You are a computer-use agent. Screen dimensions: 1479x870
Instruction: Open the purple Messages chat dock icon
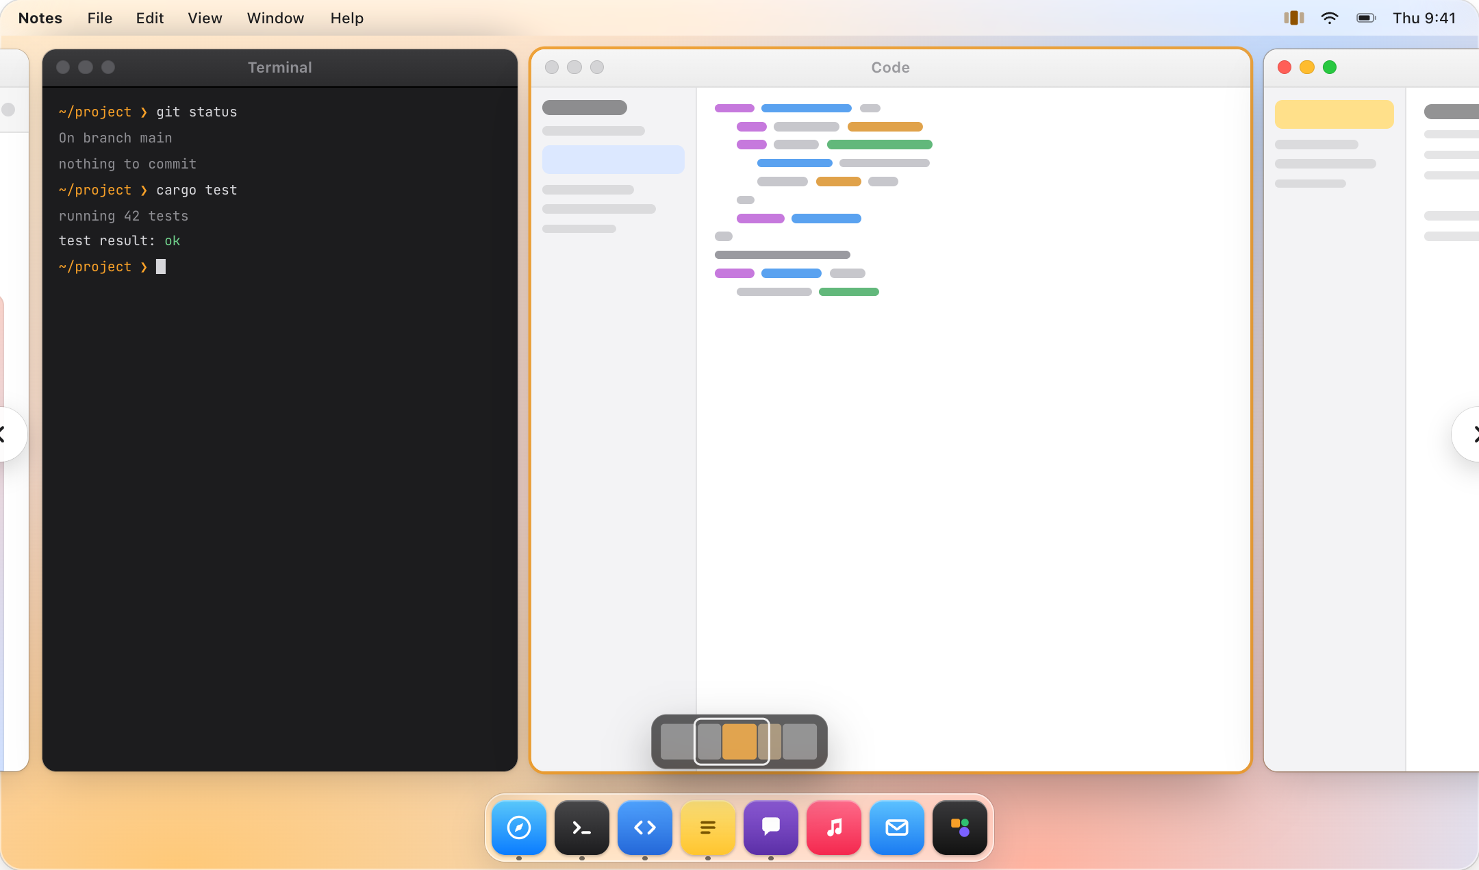coord(770,828)
